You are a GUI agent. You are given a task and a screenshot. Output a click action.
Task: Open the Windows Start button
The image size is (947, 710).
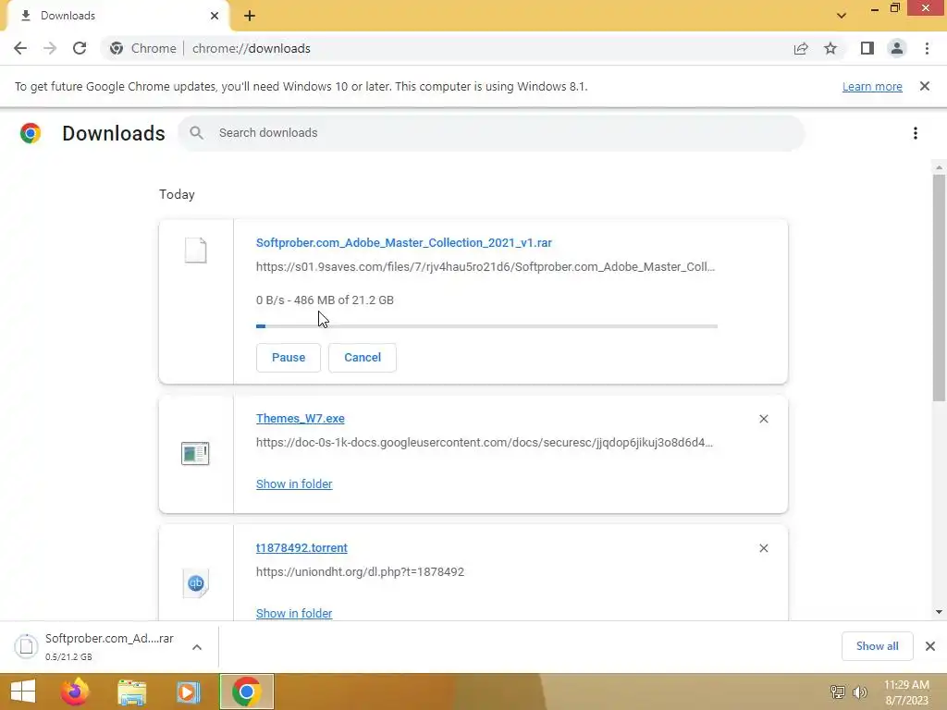tap(23, 692)
